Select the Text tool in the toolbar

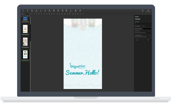coord(23,11)
